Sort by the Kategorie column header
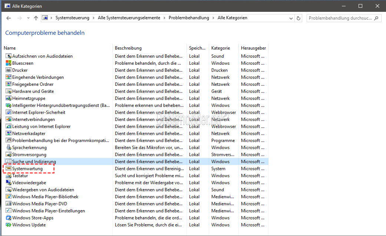Image resolution: width=386 pixels, height=236 pixels. tap(221, 48)
